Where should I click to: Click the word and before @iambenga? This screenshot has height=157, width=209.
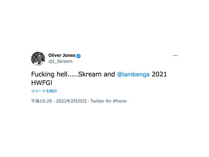tap(109, 74)
